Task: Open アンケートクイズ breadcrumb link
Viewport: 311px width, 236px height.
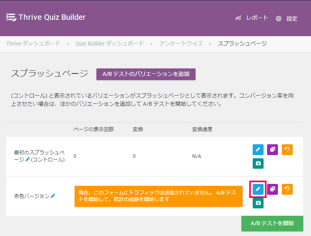Action: pyautogui.click(x=181, y=44)
